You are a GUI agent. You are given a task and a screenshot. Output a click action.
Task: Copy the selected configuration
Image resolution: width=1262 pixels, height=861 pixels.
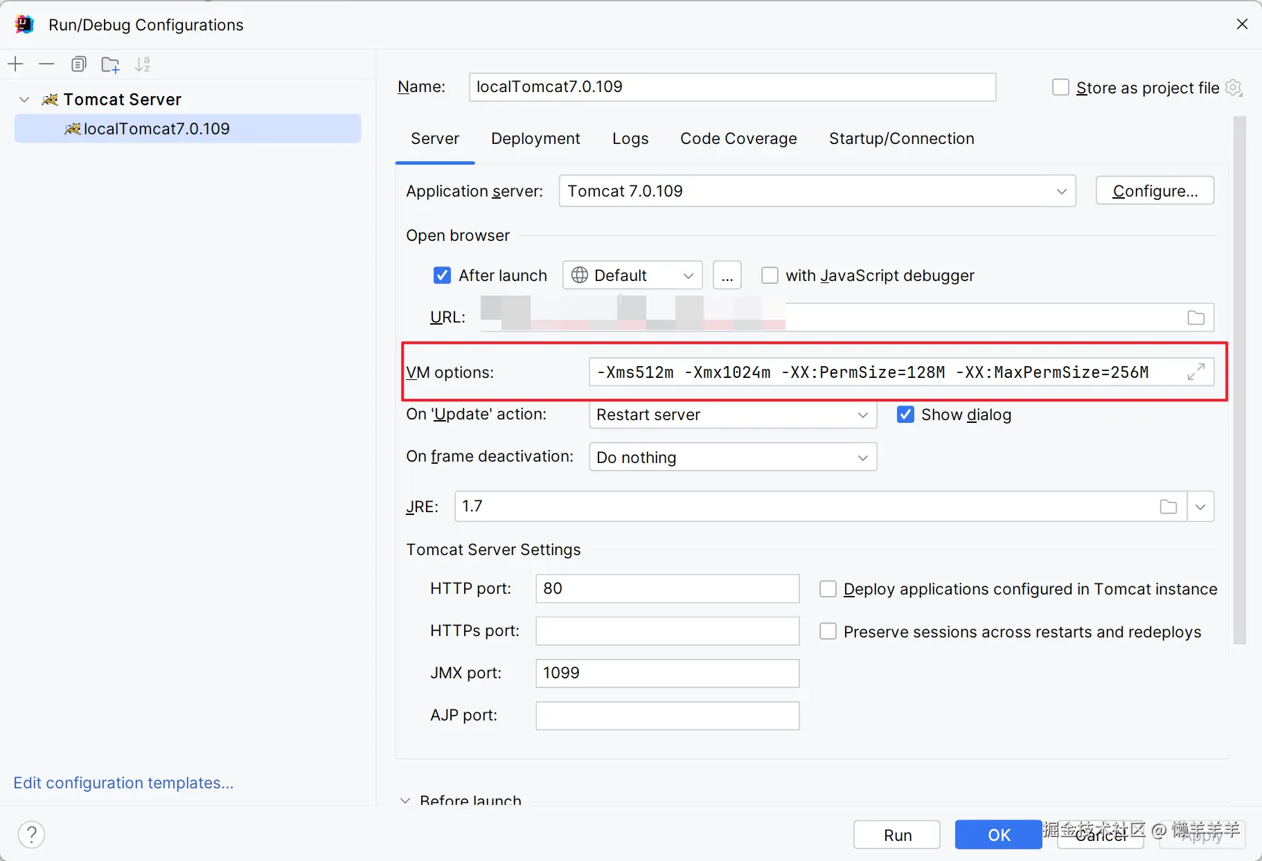(x=78, y=64)
